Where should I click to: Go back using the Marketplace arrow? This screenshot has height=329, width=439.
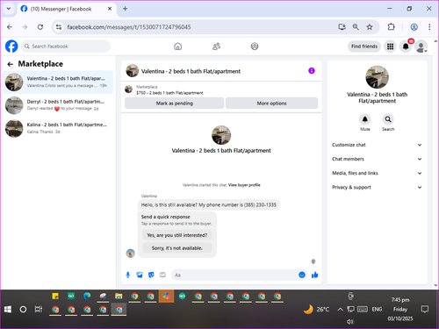pos(11,64)
